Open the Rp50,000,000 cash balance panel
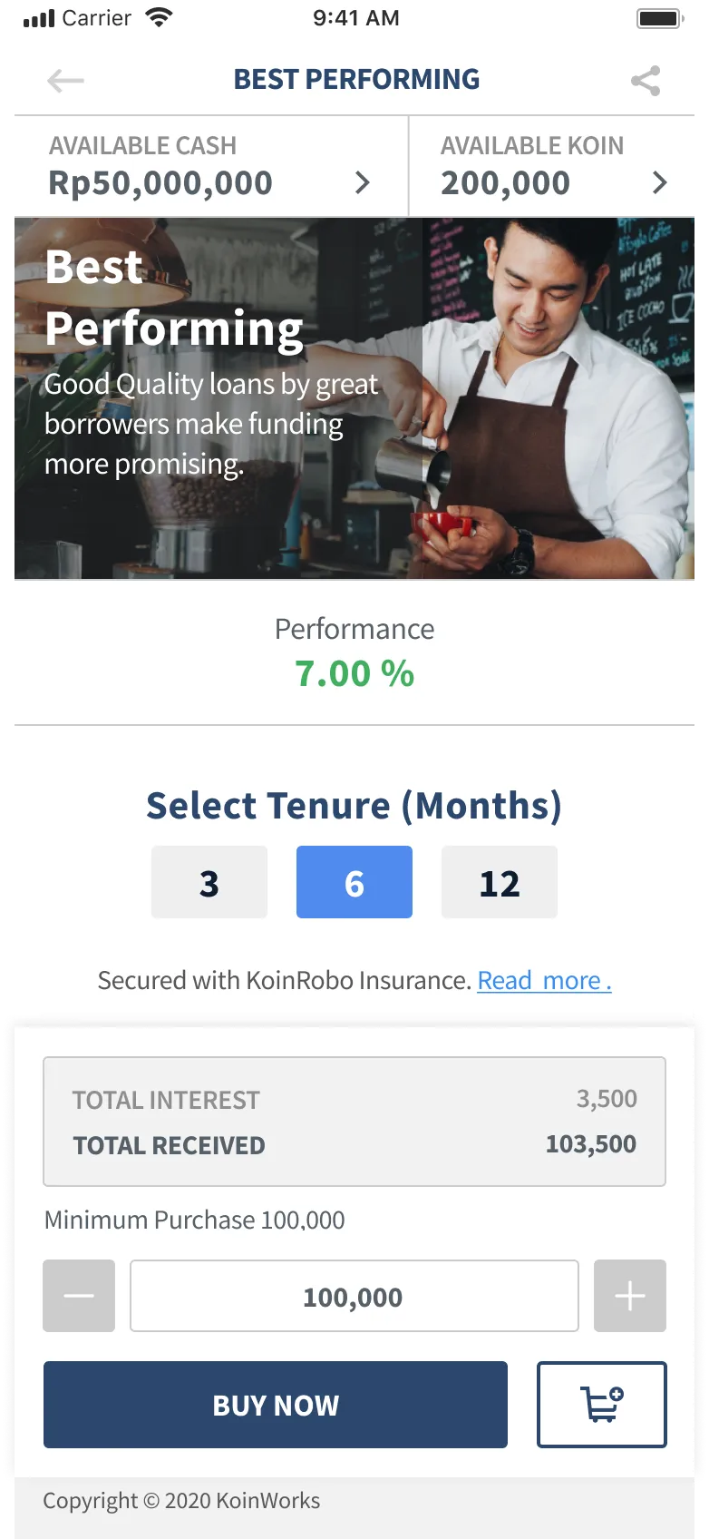 tap(160, 182)
